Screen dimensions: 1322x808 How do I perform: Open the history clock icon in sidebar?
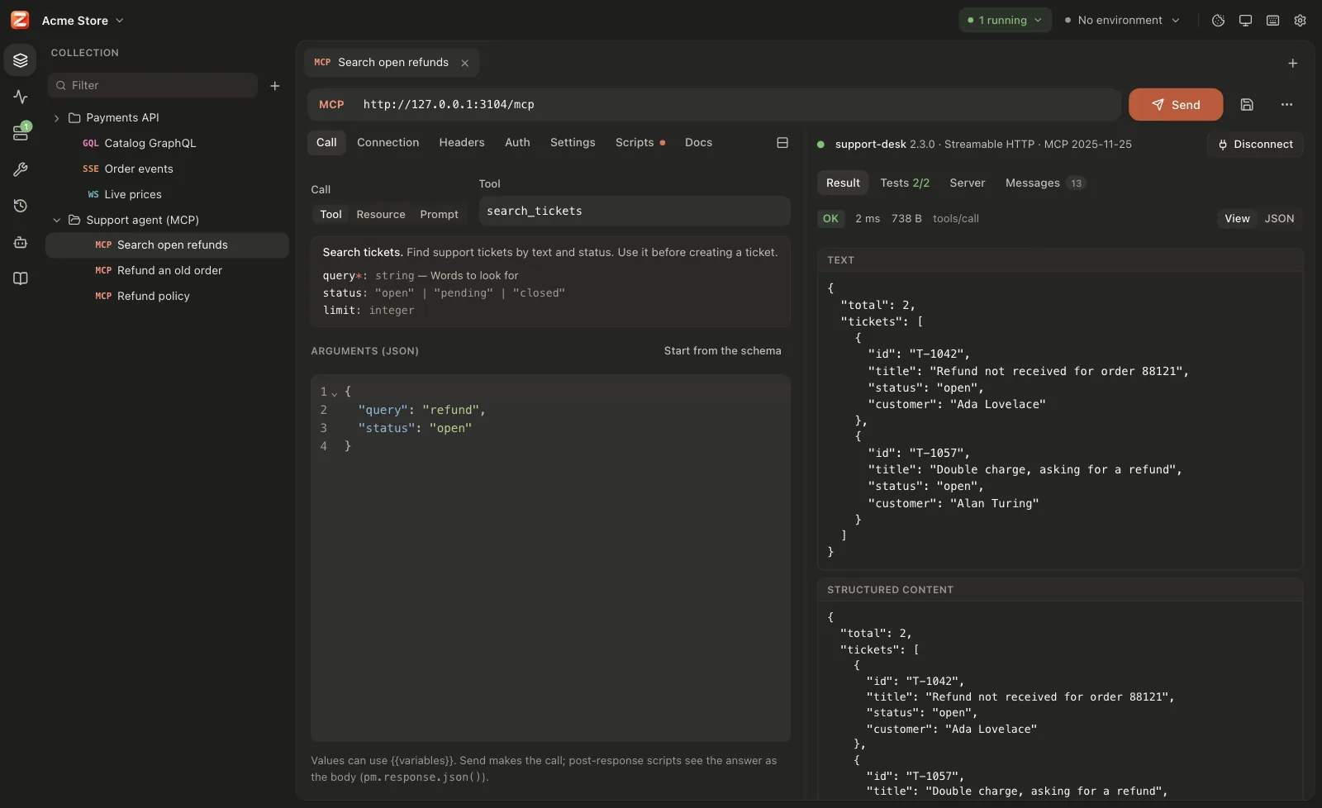point(21,206)
